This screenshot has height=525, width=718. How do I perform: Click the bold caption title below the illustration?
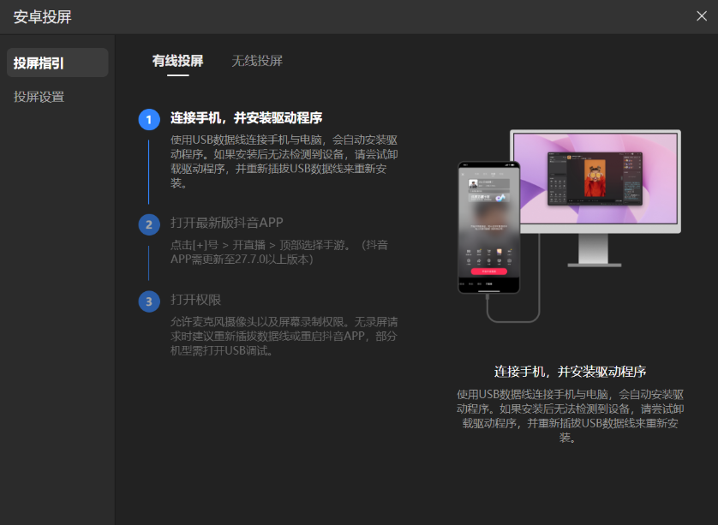coord(570,372)
